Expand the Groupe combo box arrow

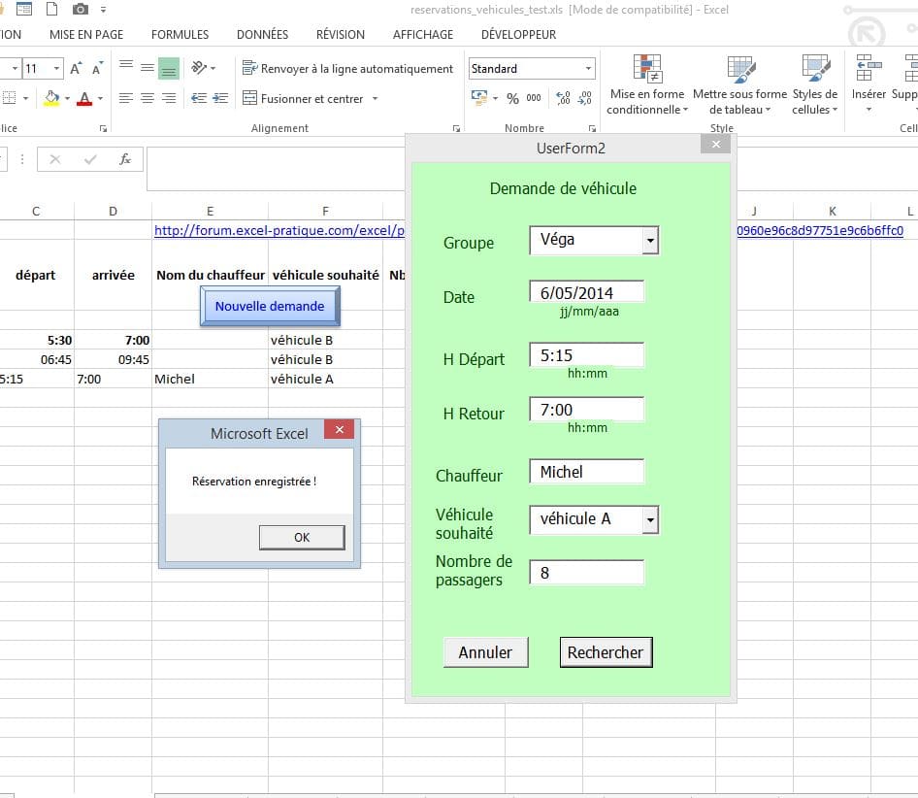(x=650, y=241)
